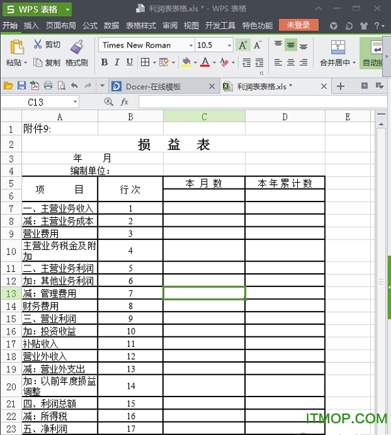Image resolution: width=391 pixels, height=435 pixels.
Task: Click the fill color bucket icon
Action: 186,62
